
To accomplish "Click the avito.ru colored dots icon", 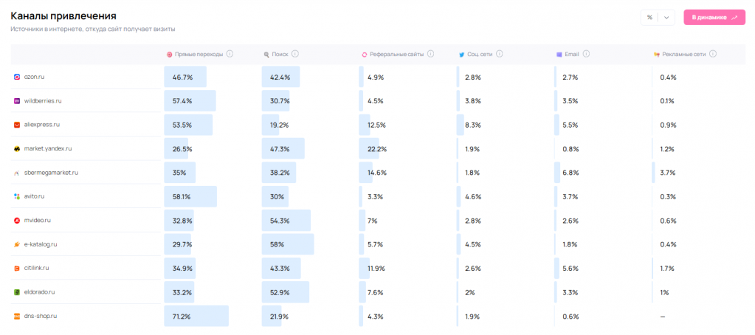I will tap(17, 196).
